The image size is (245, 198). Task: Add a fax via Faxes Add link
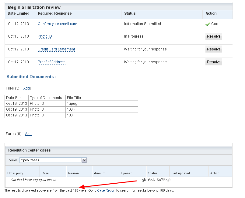point(28,134)
